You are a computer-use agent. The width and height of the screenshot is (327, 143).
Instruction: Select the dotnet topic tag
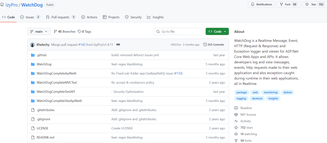(x=287, y=92)
